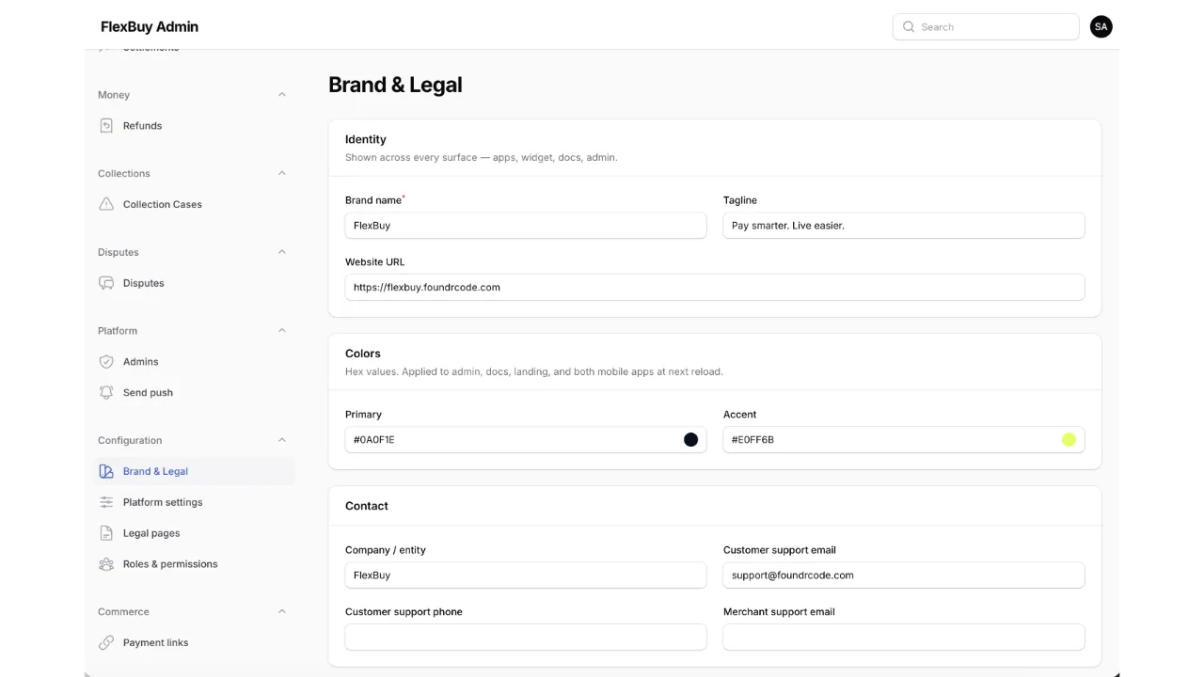
Task: Click the search magnifier icon
Action: coord(909,27)
